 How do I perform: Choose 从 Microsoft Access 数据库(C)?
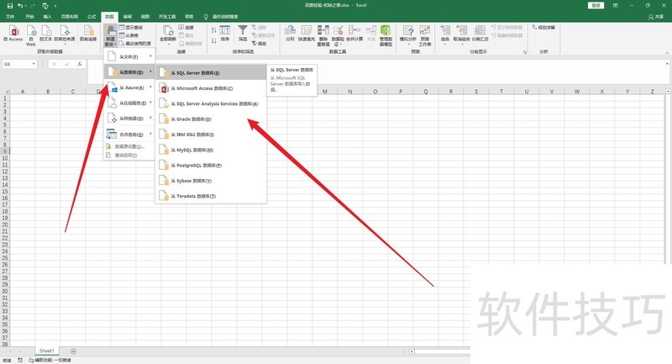click(211, 88)
